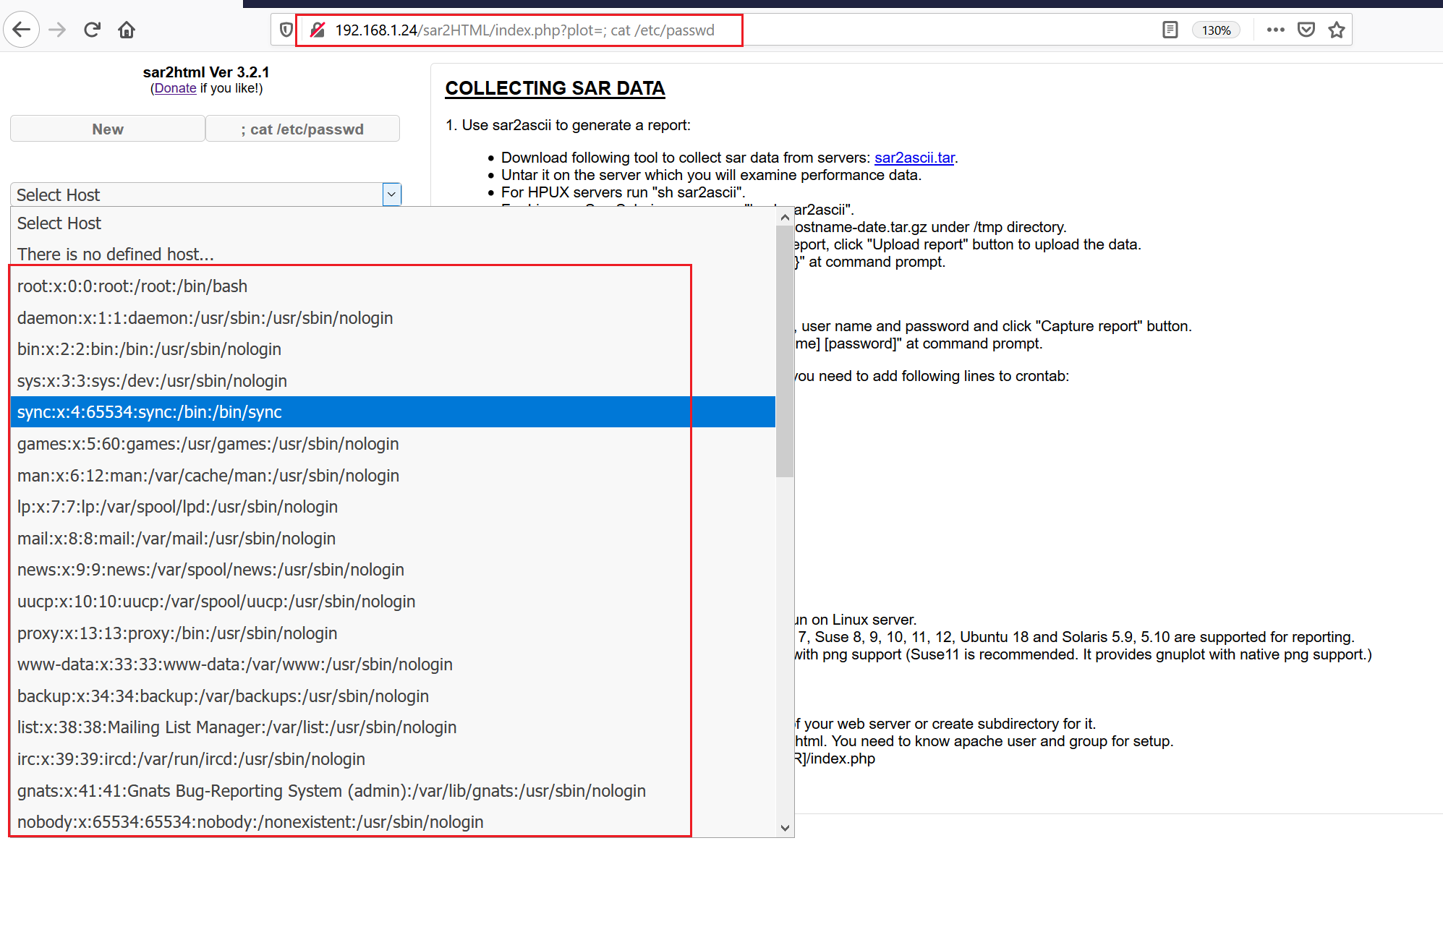Select root:x:0:0 entry in host list
Image resolution: width=1443 pixels, height=932 pixels.
pyautogui.click(x=132, y=286)
